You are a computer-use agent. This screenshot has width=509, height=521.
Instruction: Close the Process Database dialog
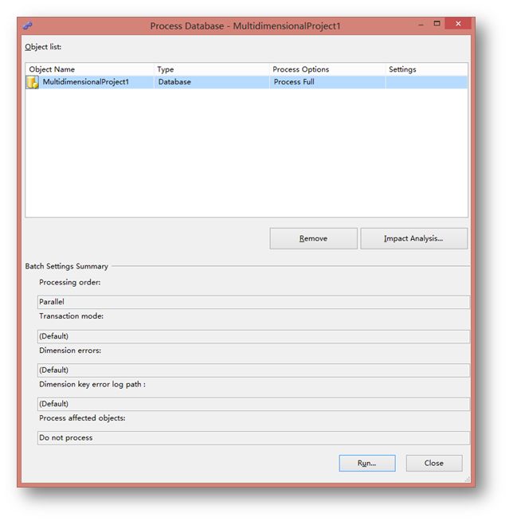tap(434, 463)
